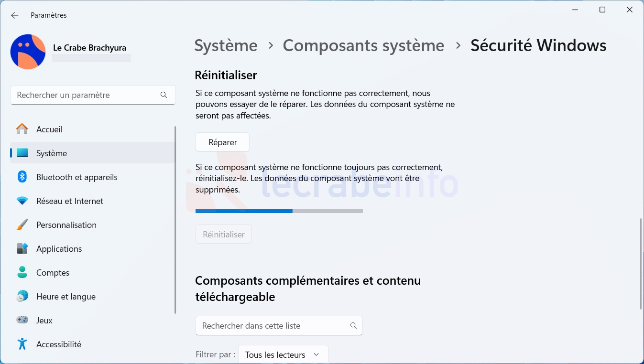Focus the Rechercher dans cette liste field

coord(279,325)
